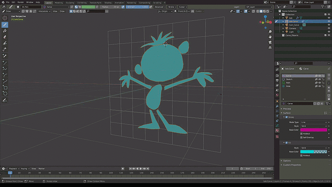Toggle camera view icon in viewport
This screenshot has width=332, height=187.
click(270, 42)
